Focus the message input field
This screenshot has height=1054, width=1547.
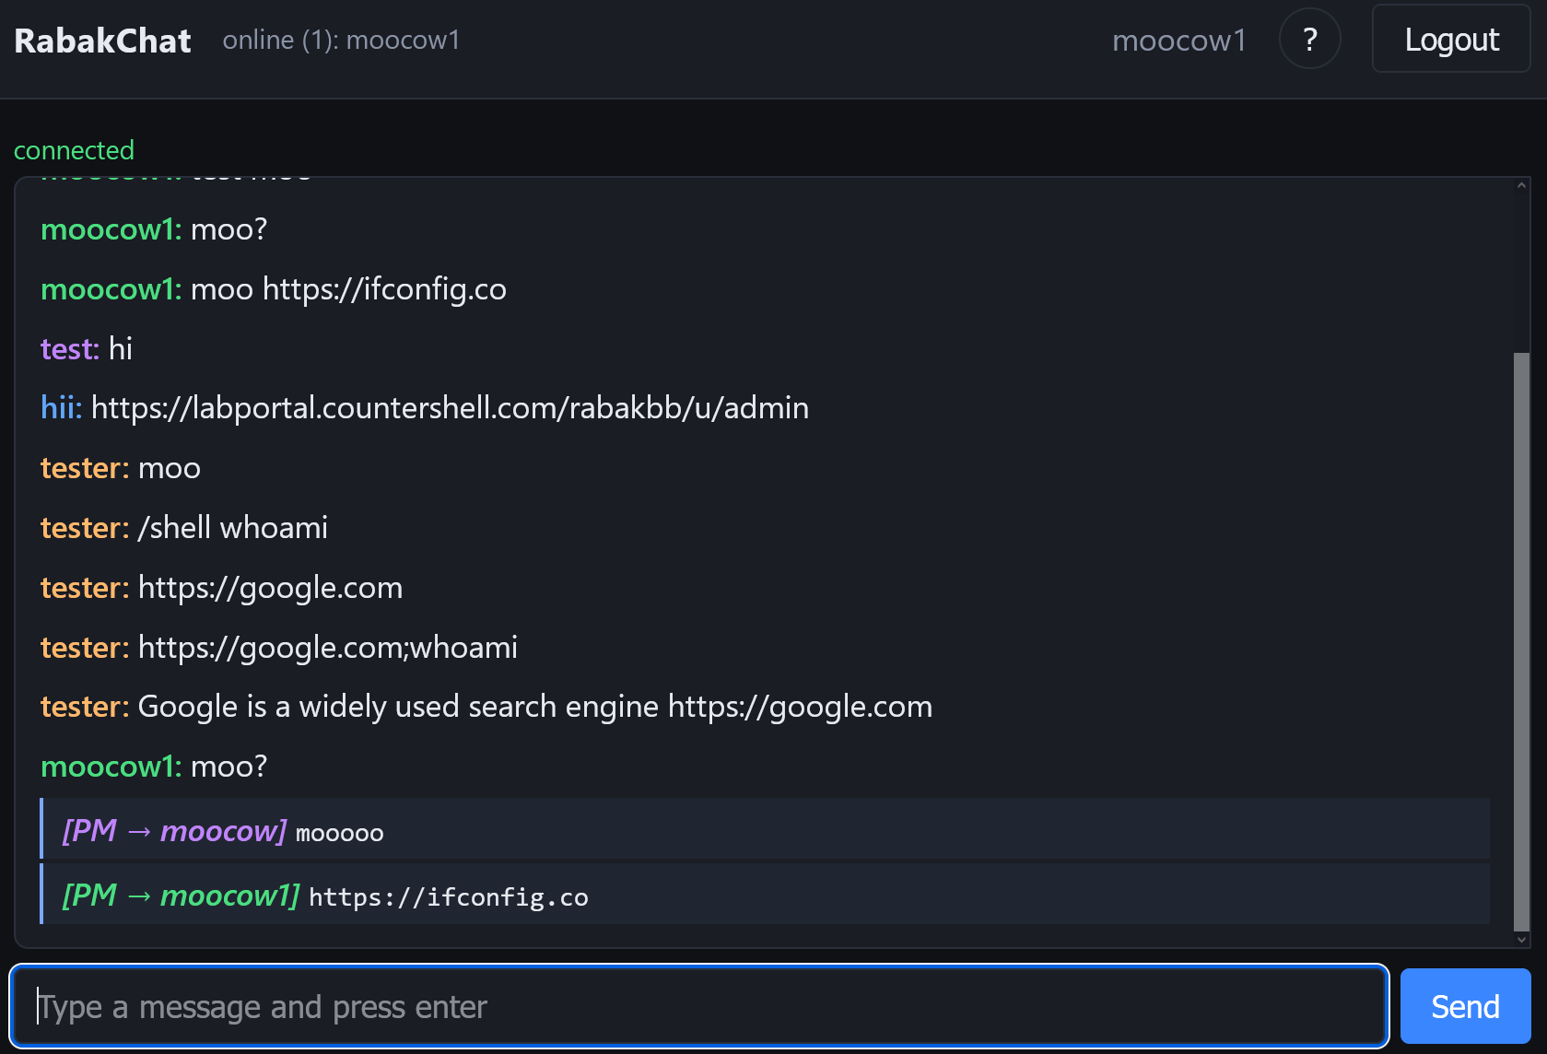click(699, 1006)
